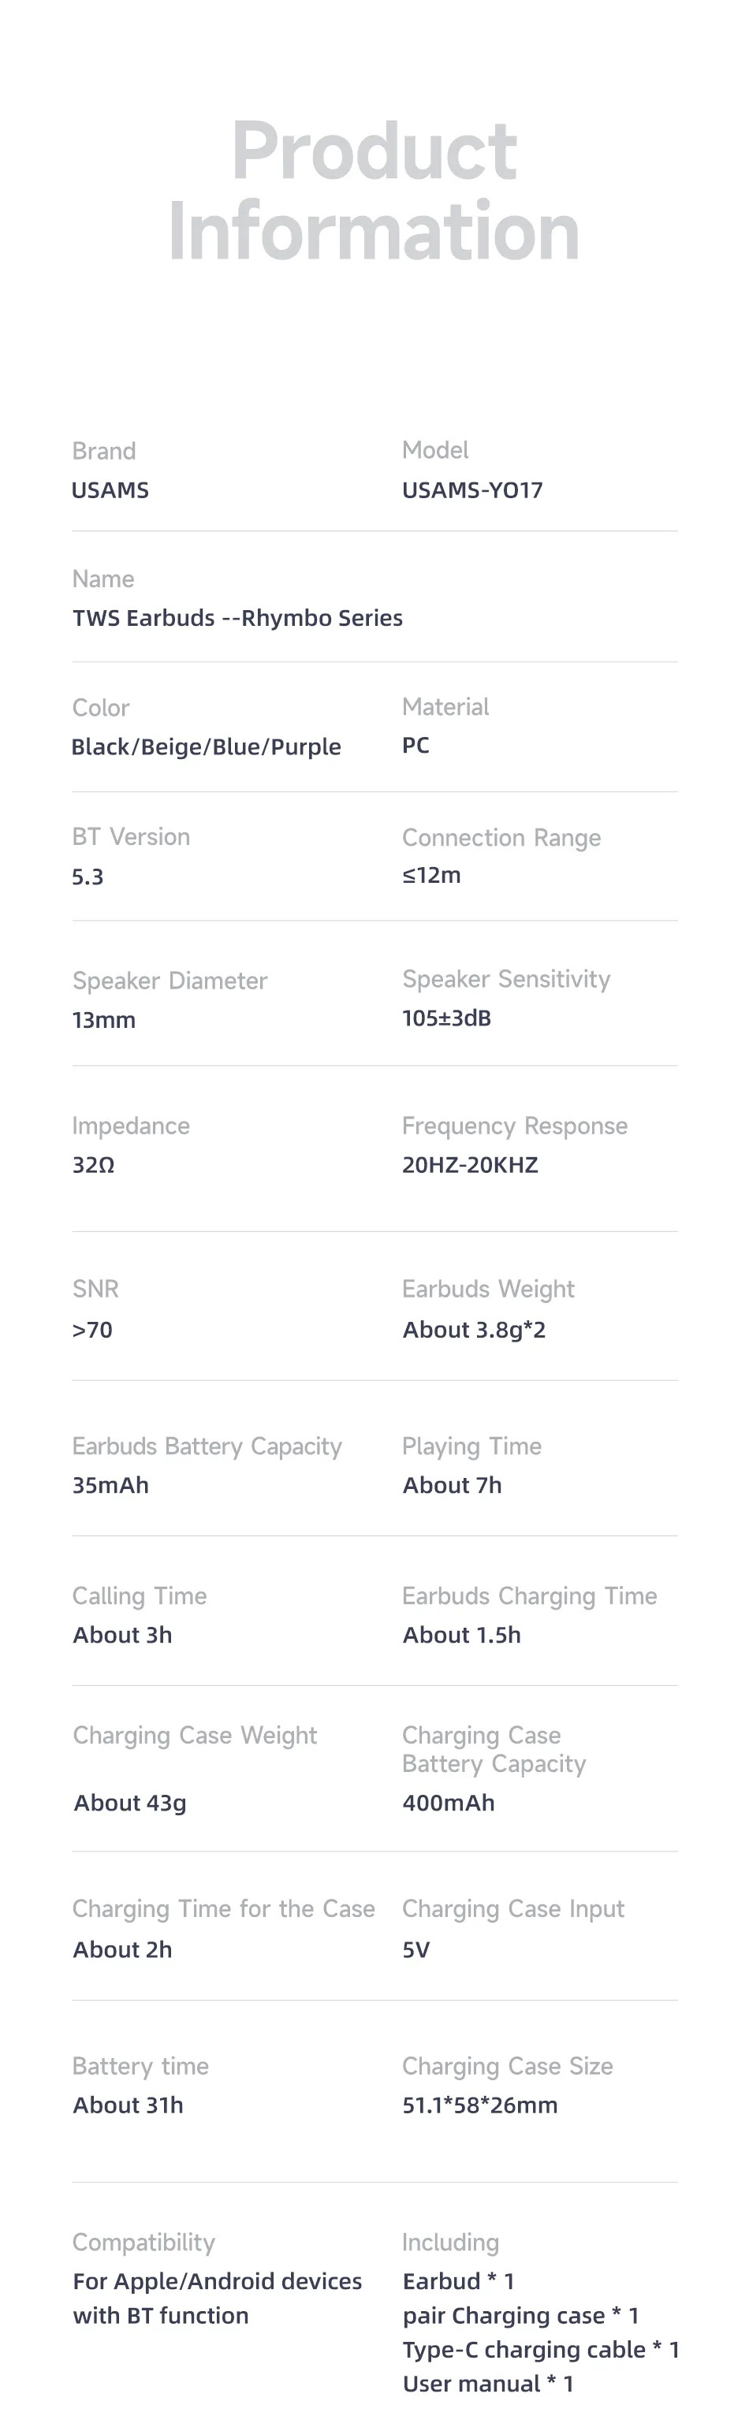Click the 51.1*58*26mm case size value
This screenshot has height=2427, width=749.
[479, 2105]
